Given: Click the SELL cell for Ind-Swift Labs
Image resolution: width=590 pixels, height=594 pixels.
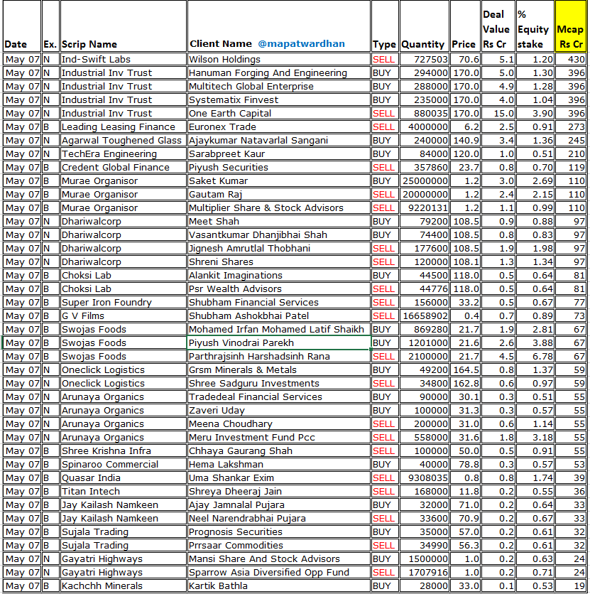Looking at the screenshot, I should [383, 59].
